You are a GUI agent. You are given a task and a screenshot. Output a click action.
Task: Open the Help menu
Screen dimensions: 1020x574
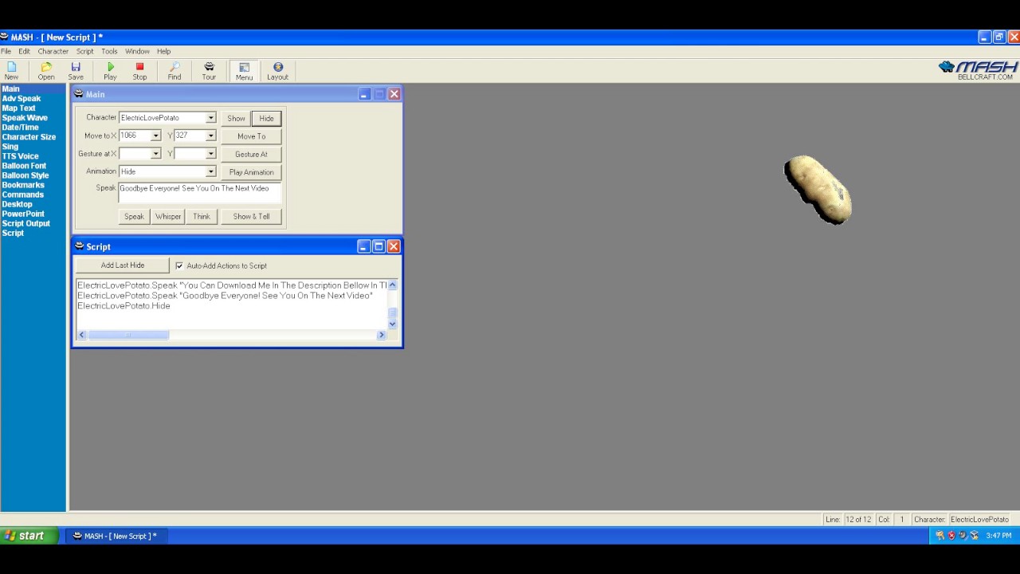pyautogui.click(x=164, y=51)
